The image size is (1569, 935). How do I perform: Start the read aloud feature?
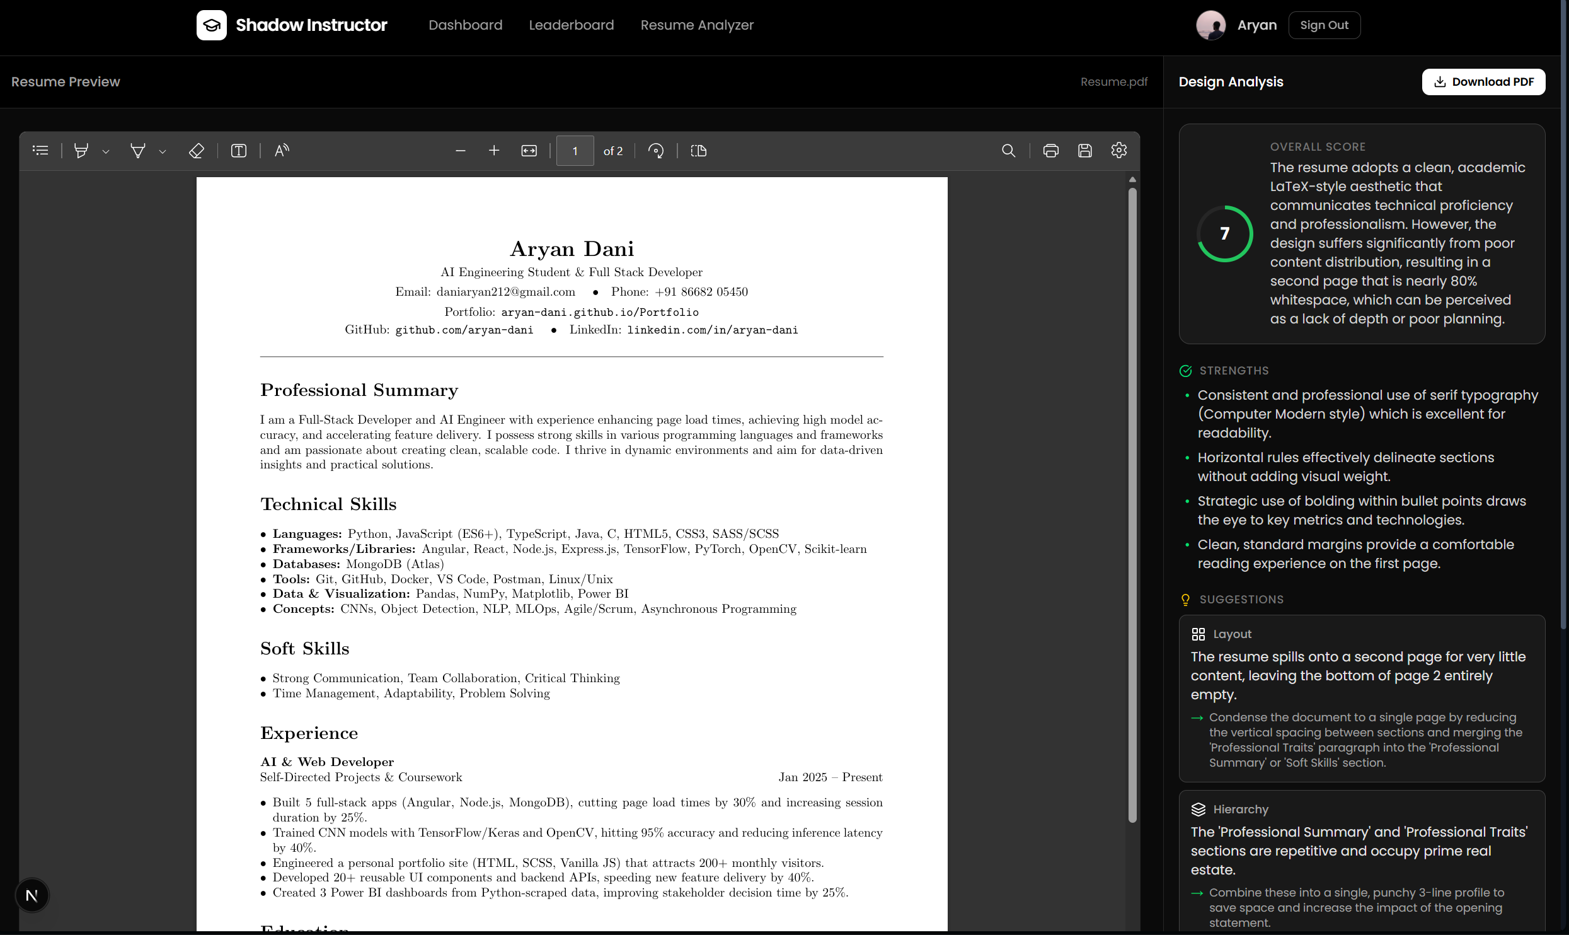(x=282, y=151)
